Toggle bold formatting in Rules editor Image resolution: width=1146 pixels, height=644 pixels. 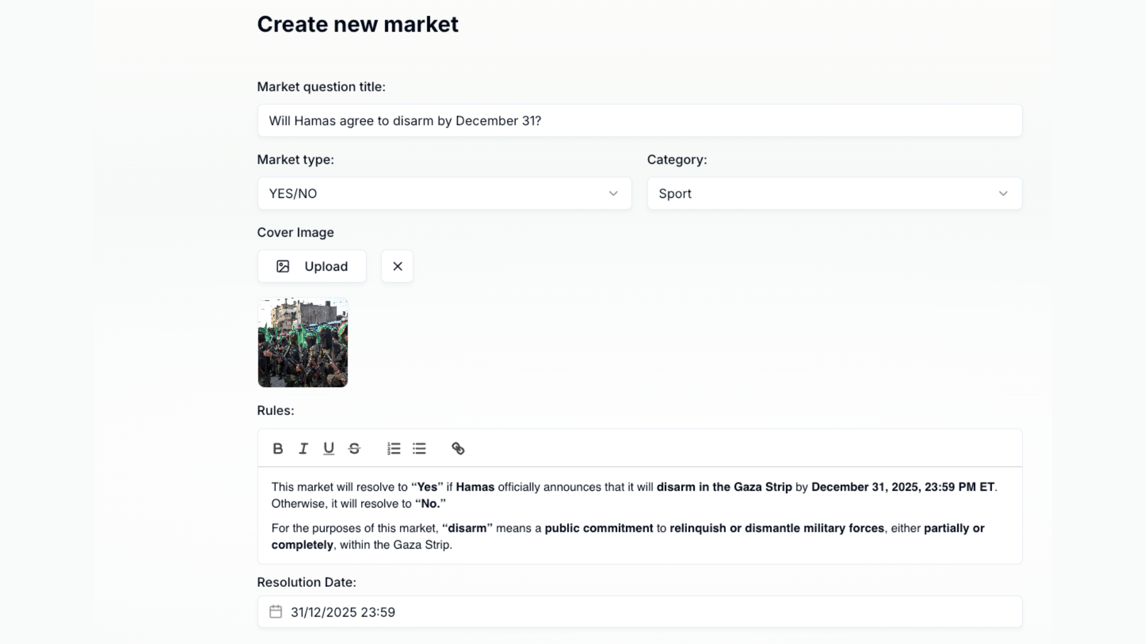click(278, 448)
